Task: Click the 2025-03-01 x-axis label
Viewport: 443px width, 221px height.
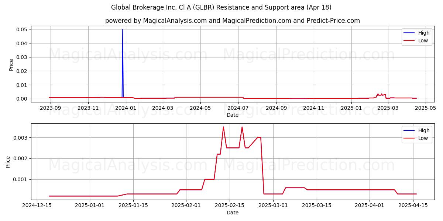Action: (273, 206)
